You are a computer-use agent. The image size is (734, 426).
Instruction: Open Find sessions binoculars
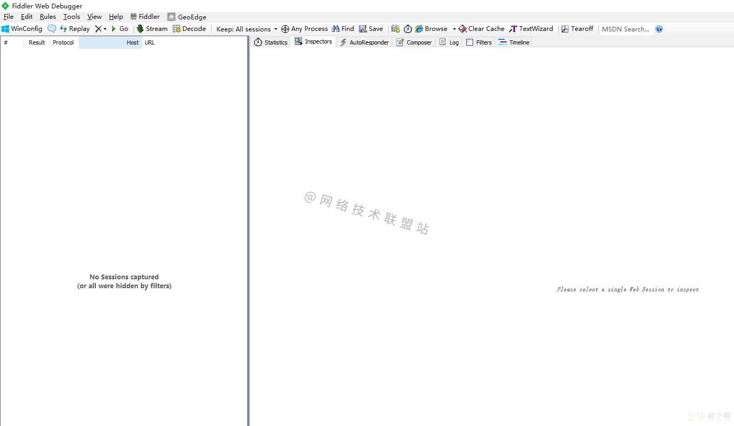[343, 29]
